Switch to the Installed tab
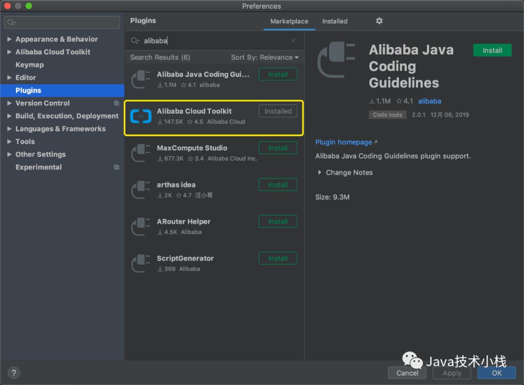The width and height of the screenshot is (524, 385). (334, 21)
